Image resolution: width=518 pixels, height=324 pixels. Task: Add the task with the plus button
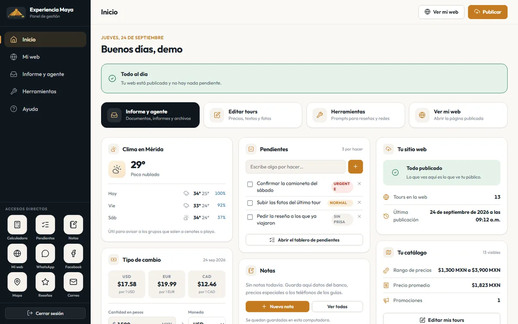click(356, 167)
